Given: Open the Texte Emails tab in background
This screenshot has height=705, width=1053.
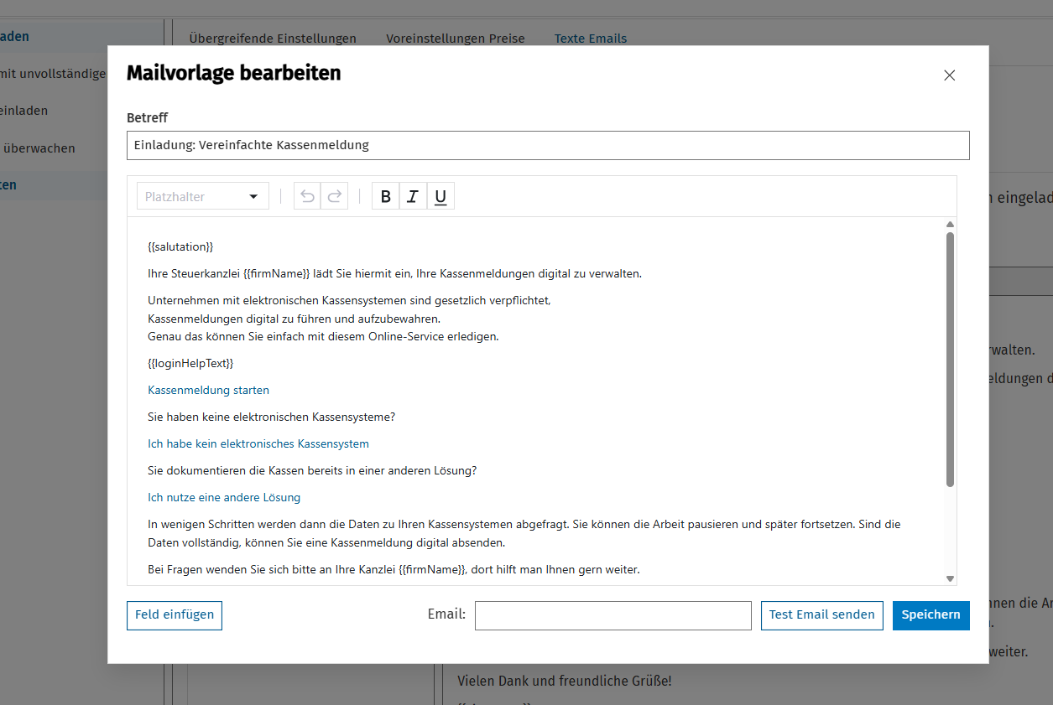Looking at the screenshot, I should pyautogui.click(x=591, y=39).
